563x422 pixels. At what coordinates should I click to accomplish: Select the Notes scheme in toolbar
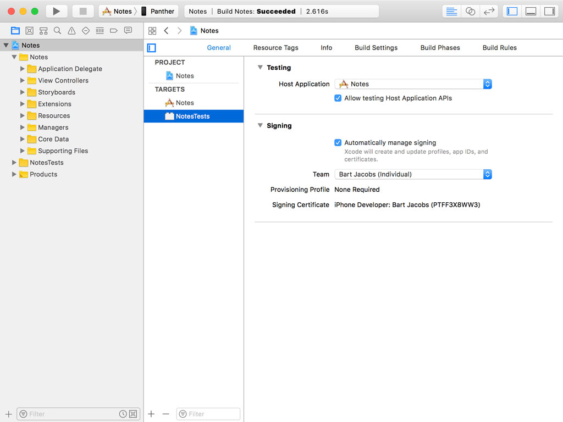pos(117,11)
